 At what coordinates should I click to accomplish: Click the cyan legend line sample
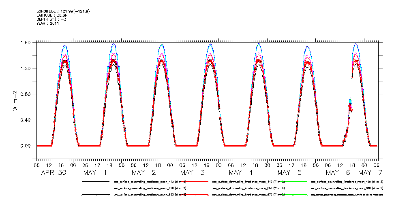(195, 188)
